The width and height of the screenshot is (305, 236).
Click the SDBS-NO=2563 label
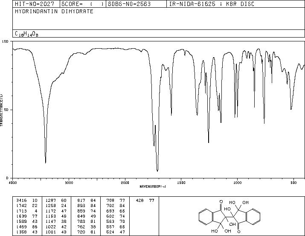coord(129,4)
